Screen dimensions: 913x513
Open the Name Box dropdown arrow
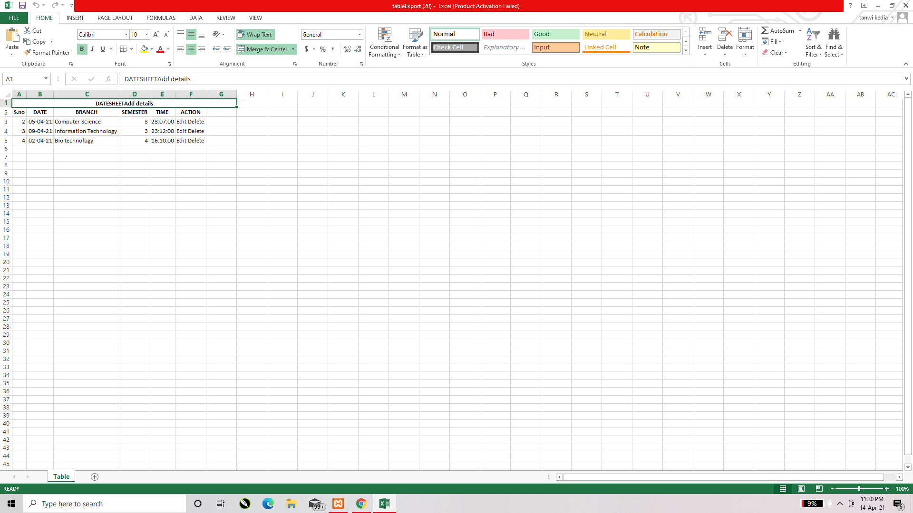tap(46, 79)
